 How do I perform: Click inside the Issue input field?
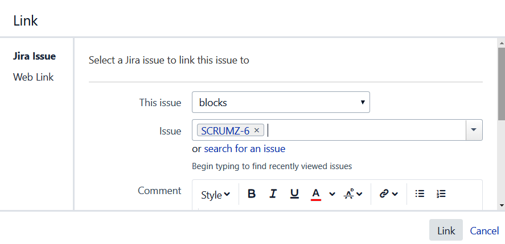[366, 130]
